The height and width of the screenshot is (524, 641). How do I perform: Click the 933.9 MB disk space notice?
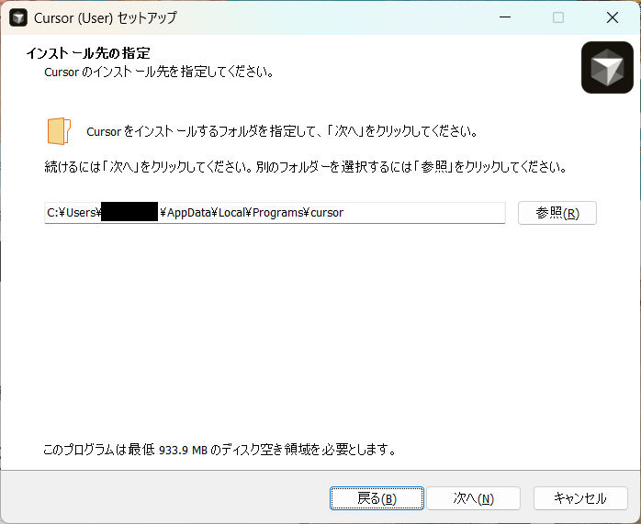220,451
